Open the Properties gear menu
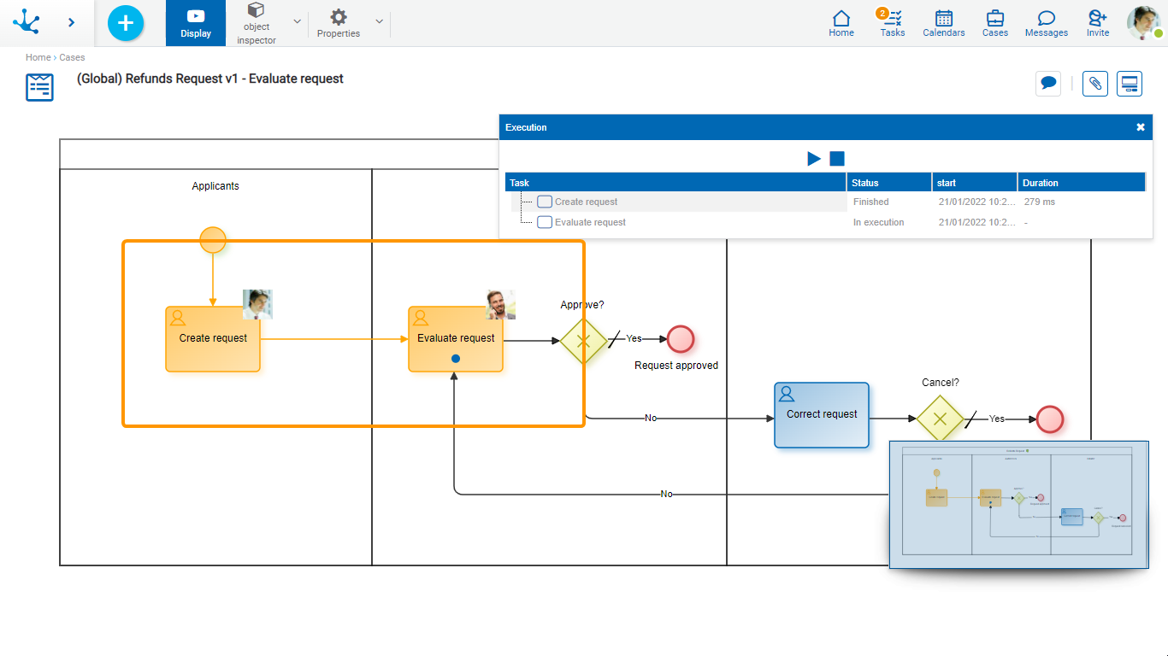This screenshot has width=1168, height=656. coord(339,23)
